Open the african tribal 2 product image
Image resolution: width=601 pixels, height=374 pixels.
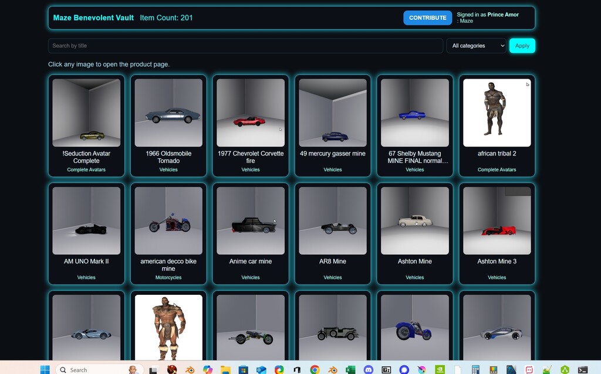[497, 113]
